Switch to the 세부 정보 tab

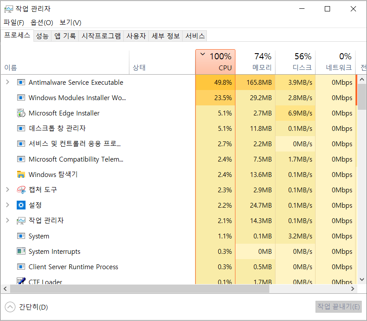(165, 36)
